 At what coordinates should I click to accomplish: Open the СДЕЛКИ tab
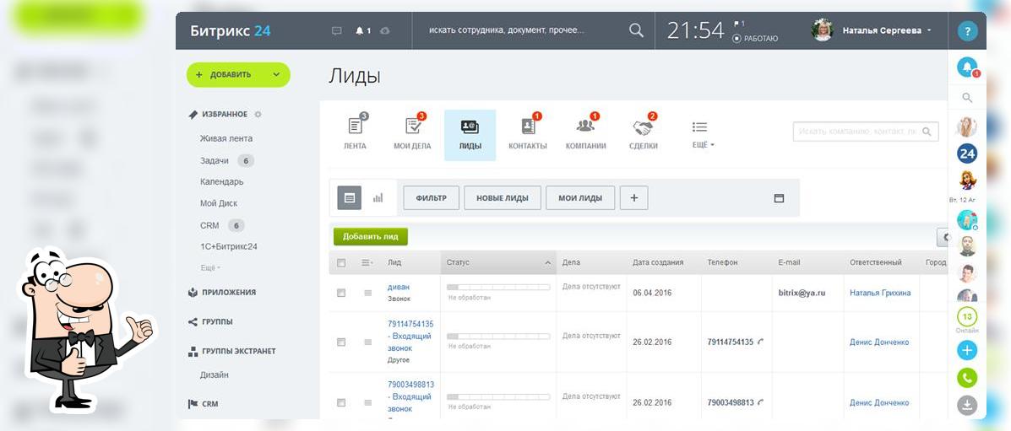(x=643, y=135)
